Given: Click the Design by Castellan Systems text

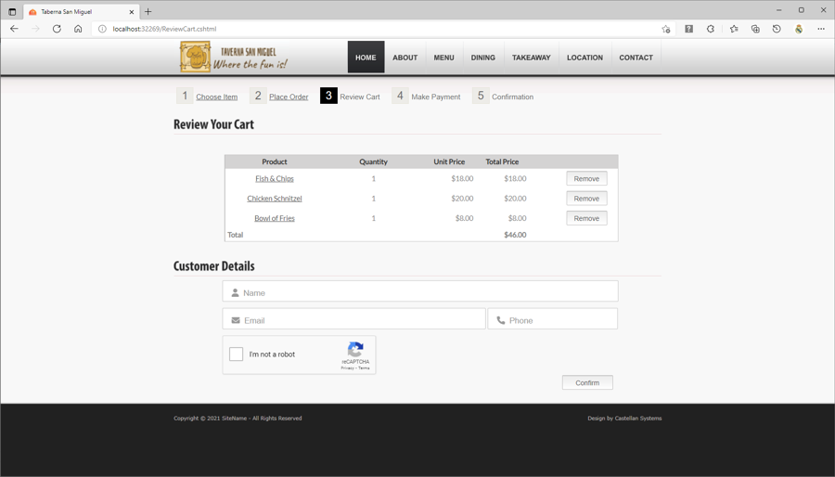Looking at the screenshot, I should coord(624,419).
